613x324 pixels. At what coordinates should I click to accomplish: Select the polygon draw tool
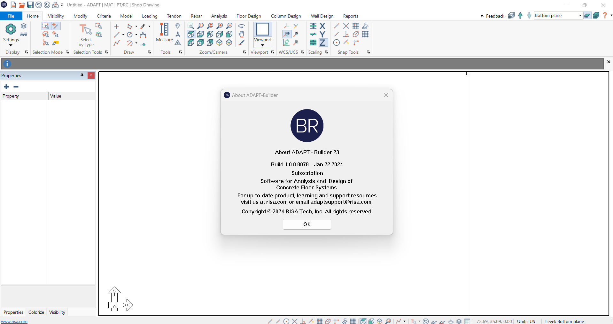(129, 26)
